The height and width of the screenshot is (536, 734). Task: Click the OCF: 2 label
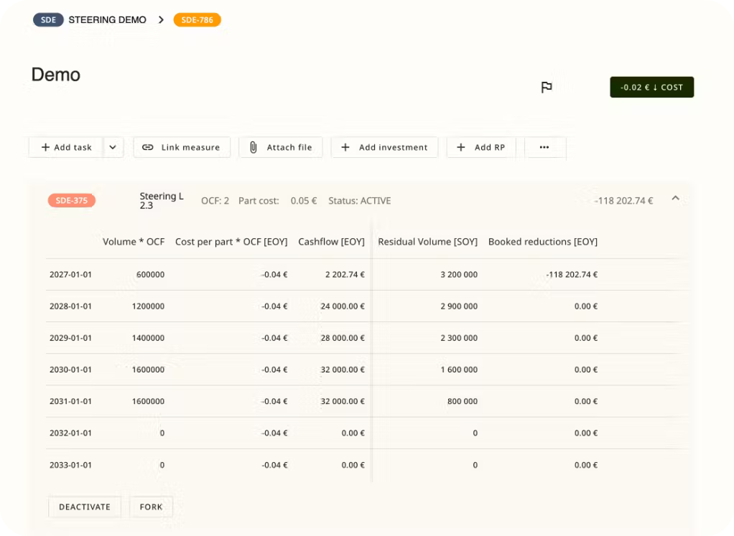215,201
